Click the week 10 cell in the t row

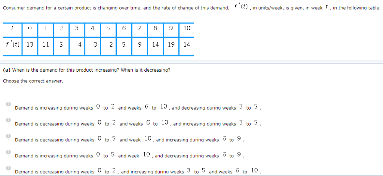pyautogui.click(x=187, y=28)
